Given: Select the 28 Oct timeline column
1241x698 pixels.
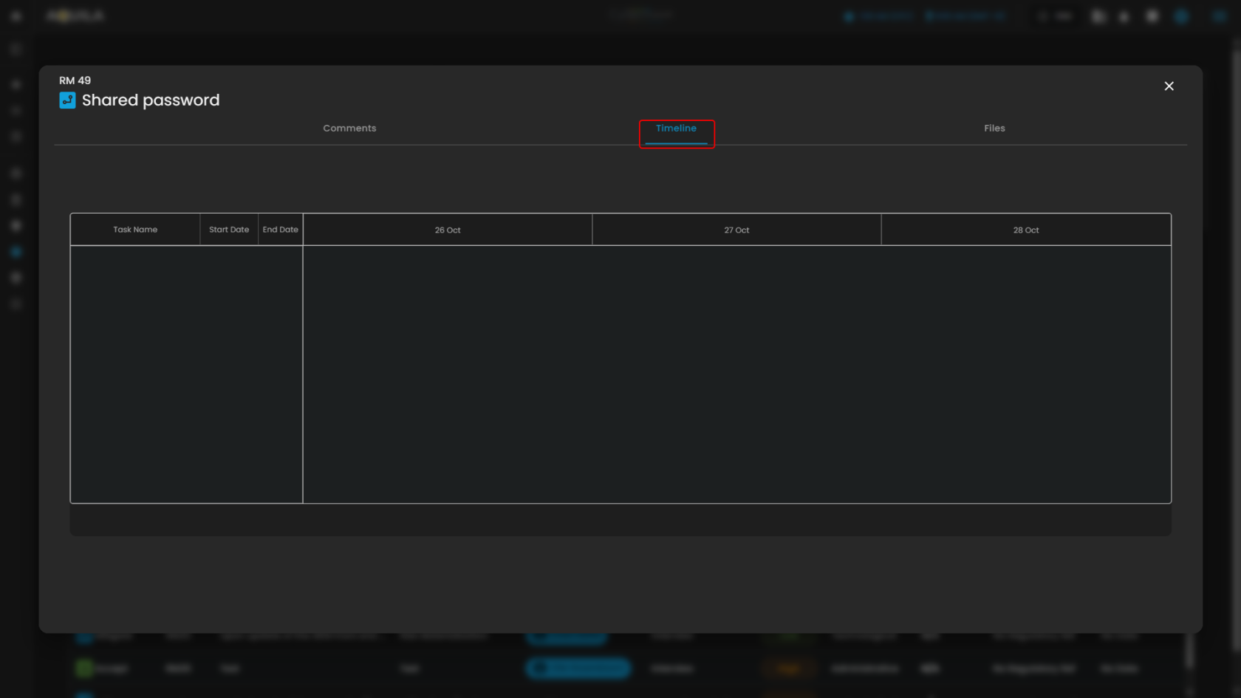Looking at the screenshot, I should [x=1025, y=230].
